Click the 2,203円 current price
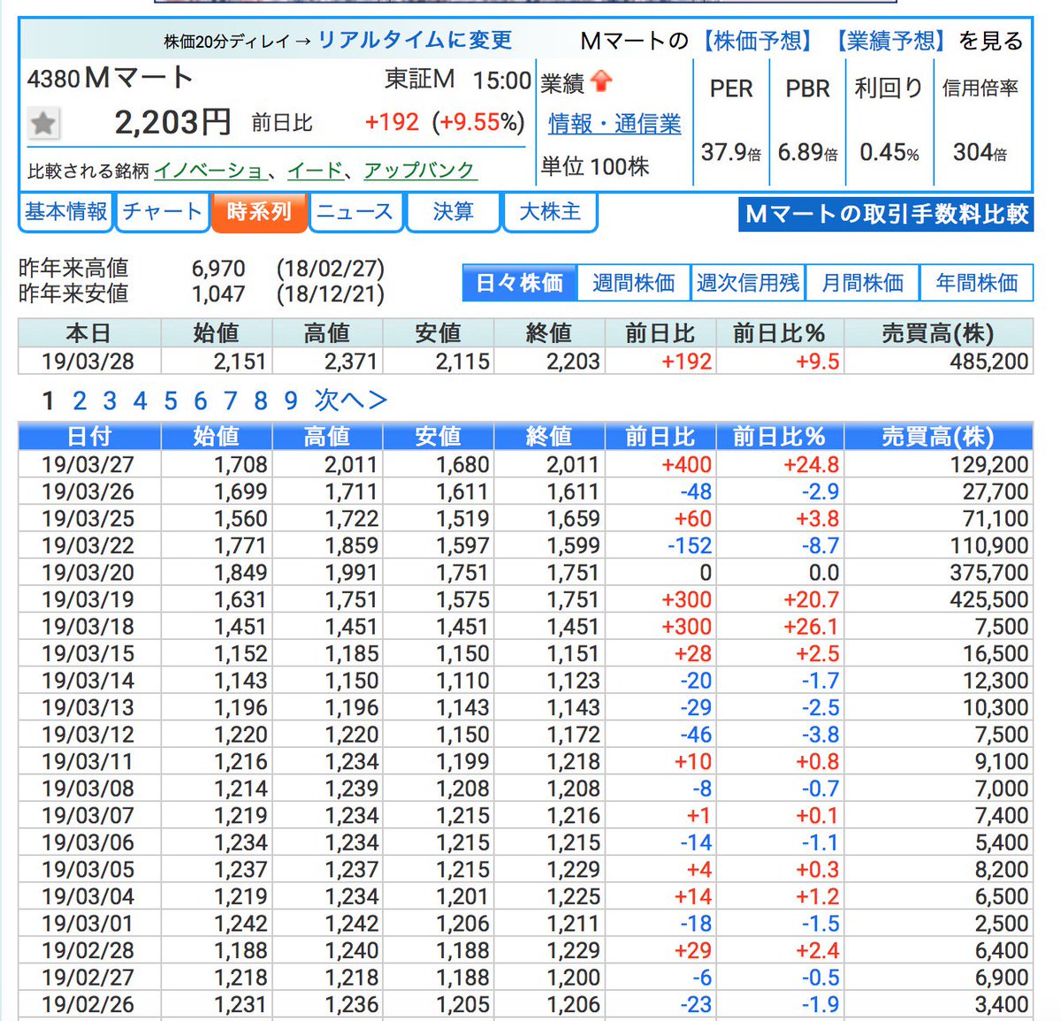Viewport: 1061px width, 1021px height. 173,122
